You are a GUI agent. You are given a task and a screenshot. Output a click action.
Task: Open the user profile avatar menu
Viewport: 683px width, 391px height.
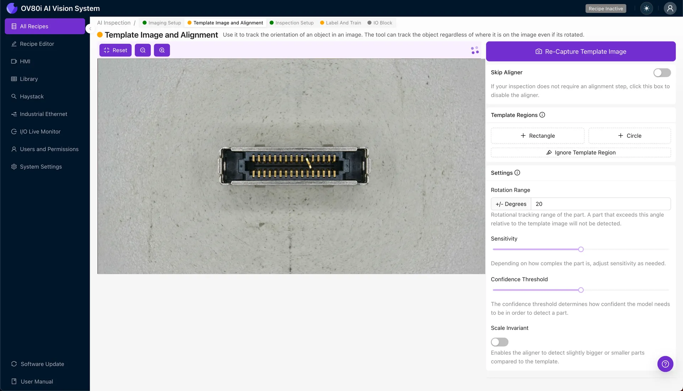click(x=670, y=8)
